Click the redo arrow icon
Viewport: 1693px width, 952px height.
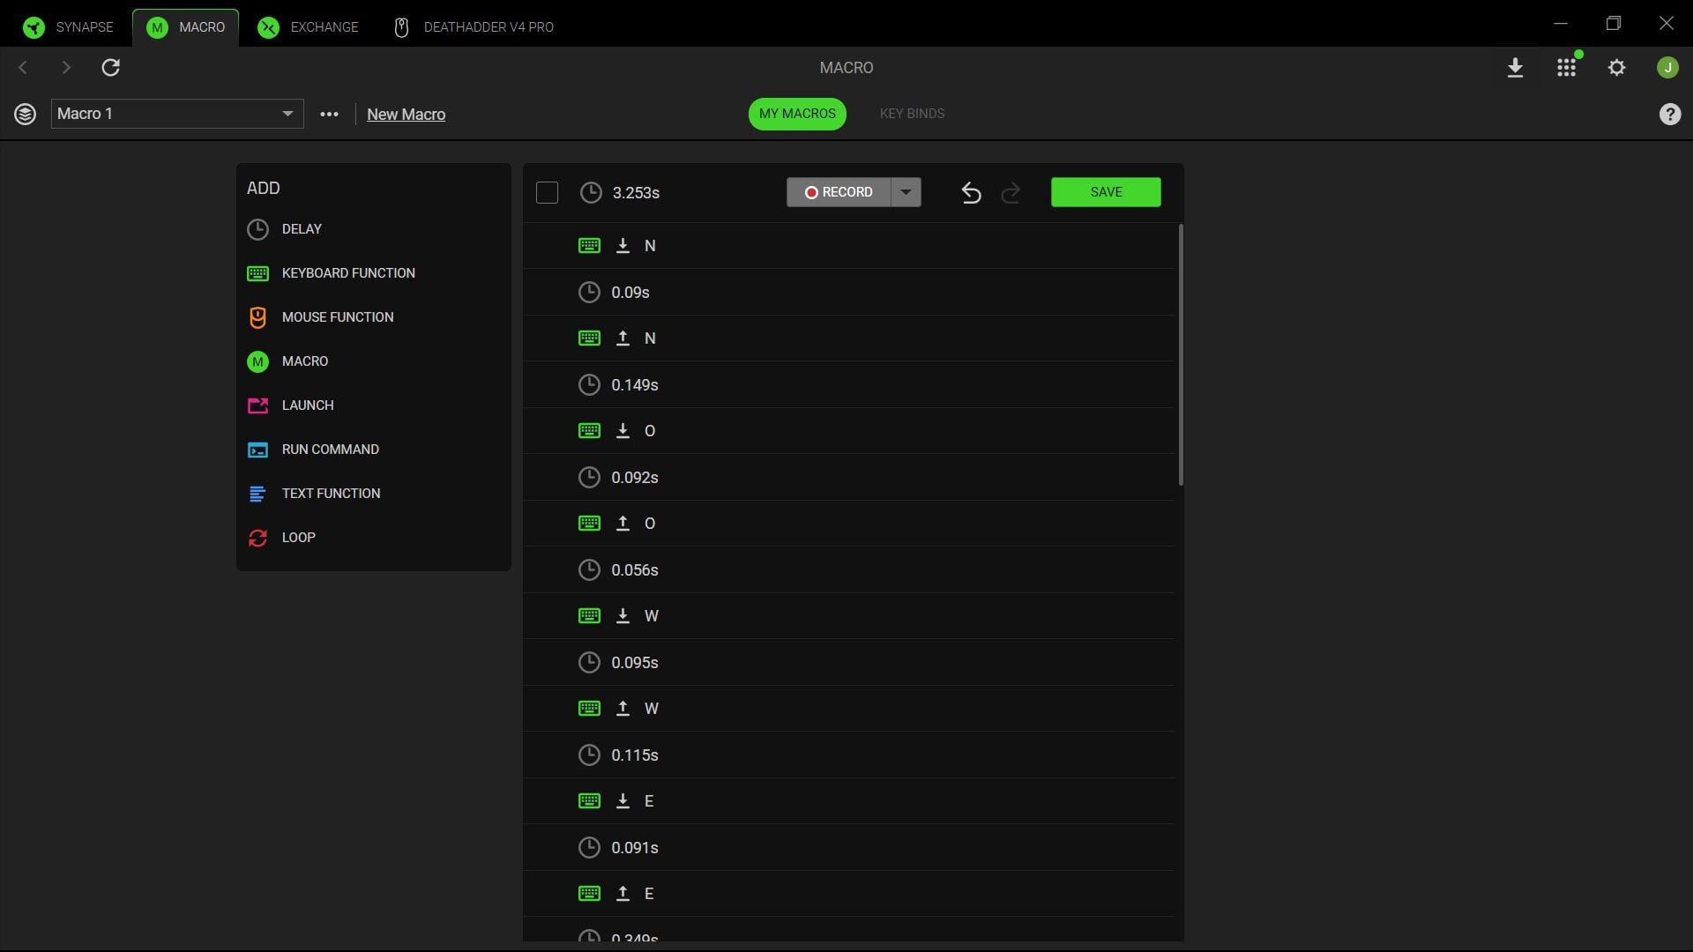point(1011,192)
